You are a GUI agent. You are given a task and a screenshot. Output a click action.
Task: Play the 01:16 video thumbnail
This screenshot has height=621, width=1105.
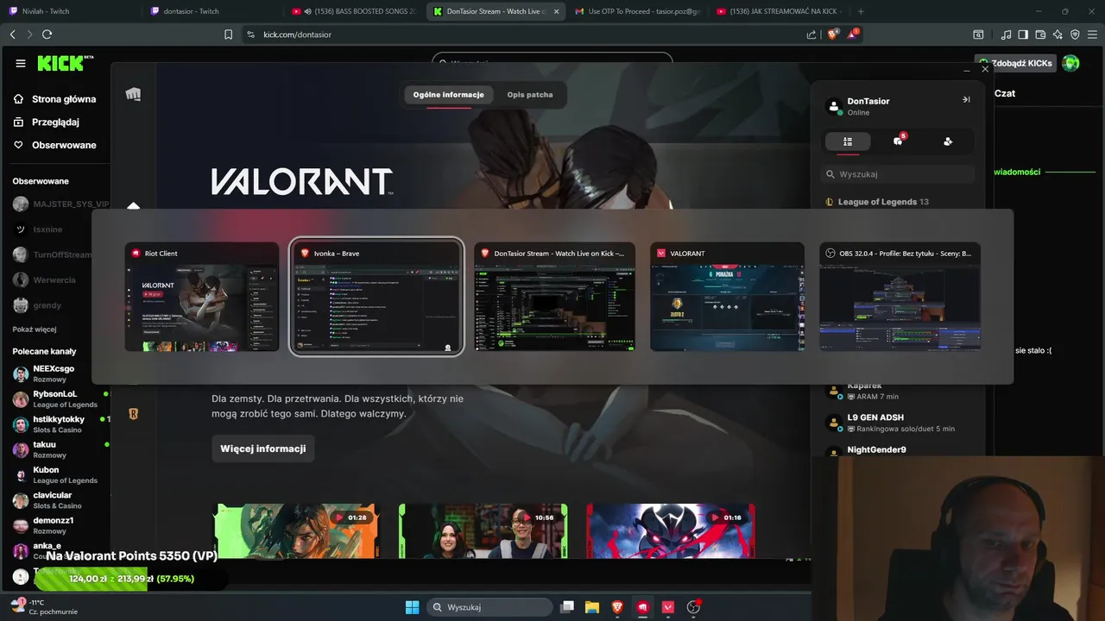click(x=671, y=531)
